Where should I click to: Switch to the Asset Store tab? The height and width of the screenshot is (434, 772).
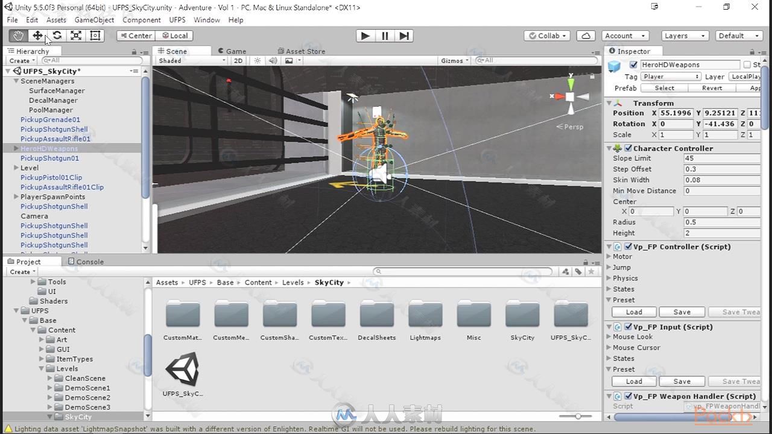(301, 51)
